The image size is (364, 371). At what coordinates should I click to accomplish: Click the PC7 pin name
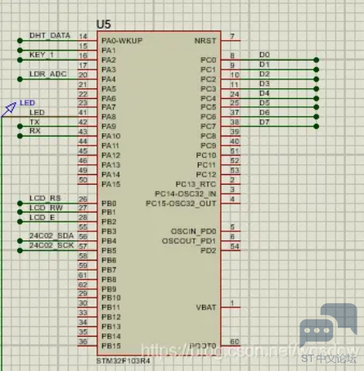point(209,127)
